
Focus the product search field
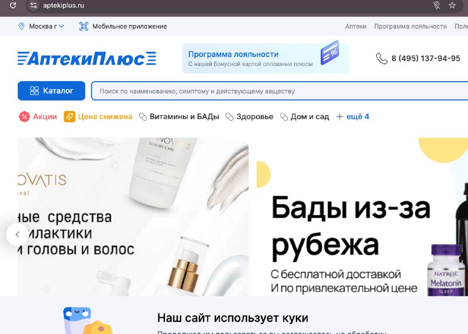[x=280, y=91]
